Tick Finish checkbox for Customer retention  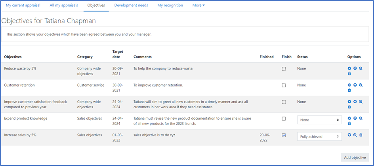(284, 85)
